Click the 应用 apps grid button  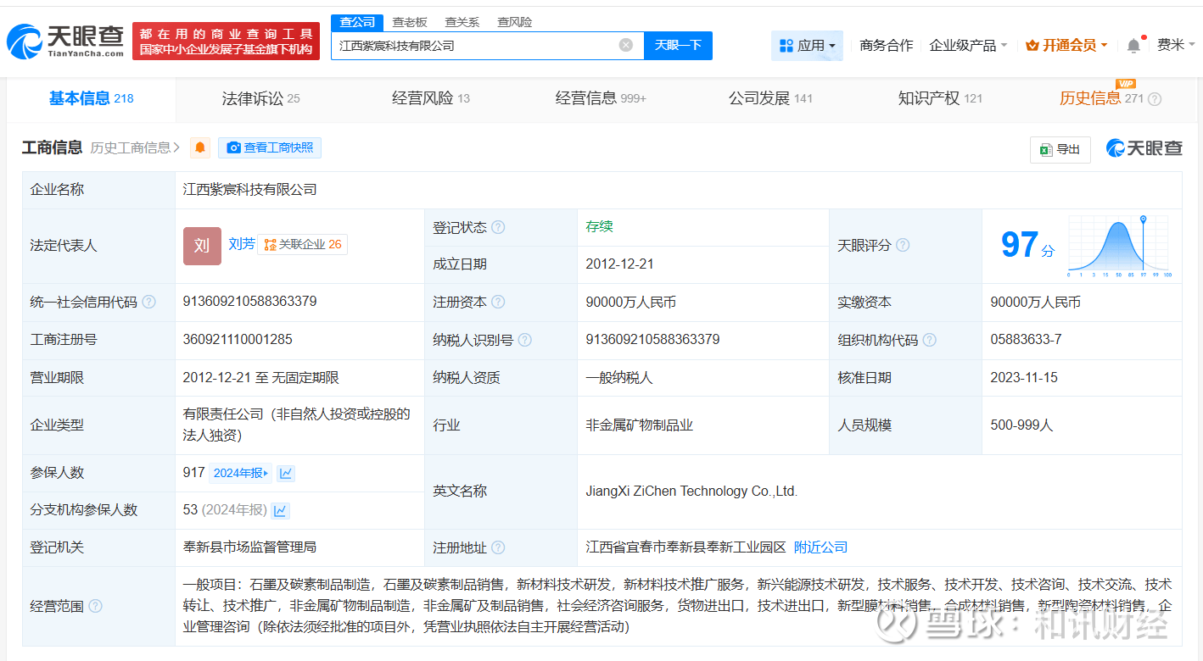coord(807,45)
